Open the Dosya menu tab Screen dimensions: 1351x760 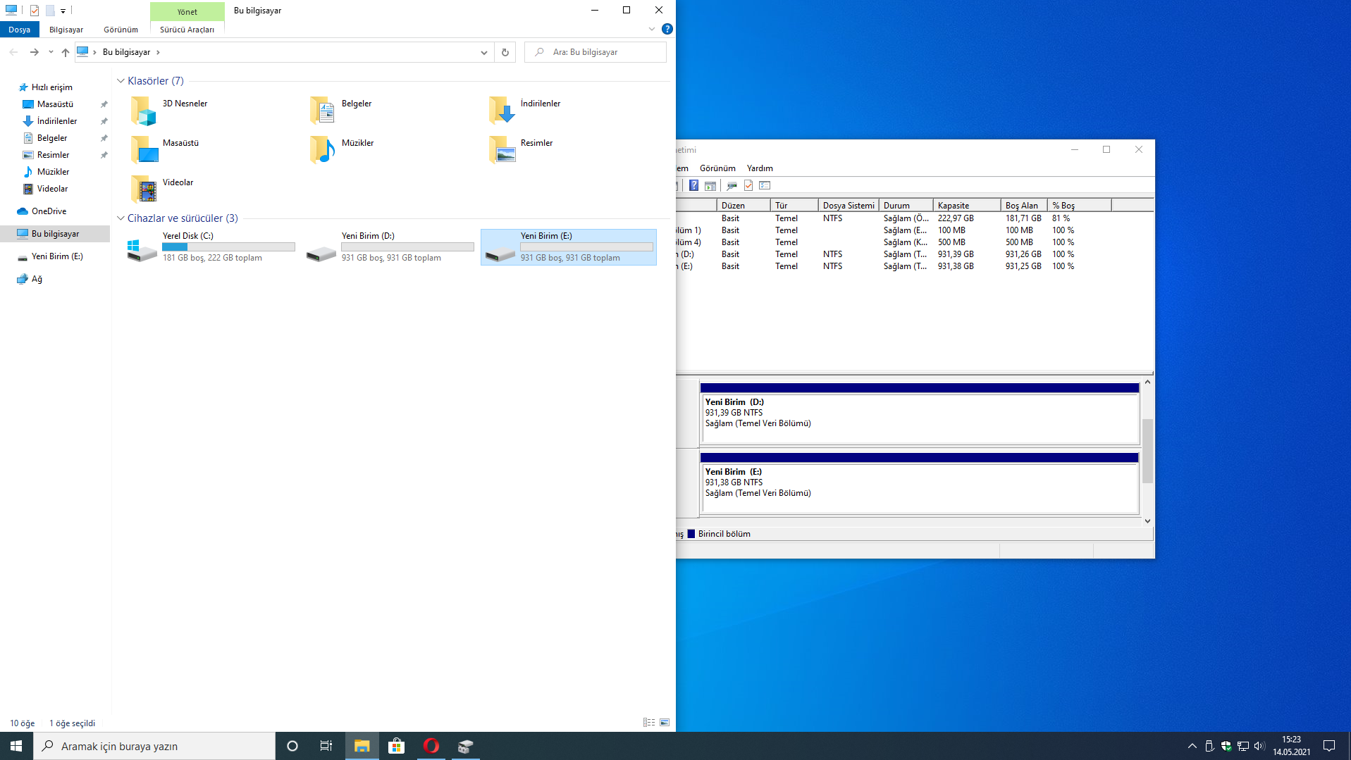[x=20, y=30]
